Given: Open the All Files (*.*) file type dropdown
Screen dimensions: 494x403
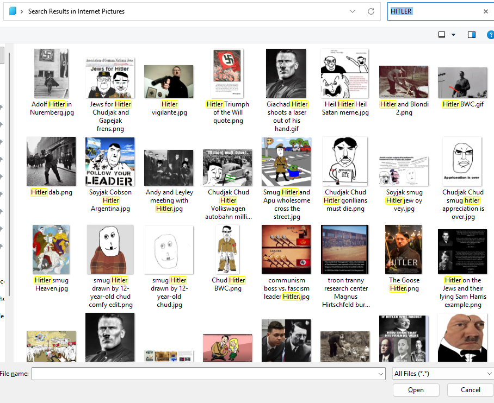Looking at the screenshot, I should point(443,374).
